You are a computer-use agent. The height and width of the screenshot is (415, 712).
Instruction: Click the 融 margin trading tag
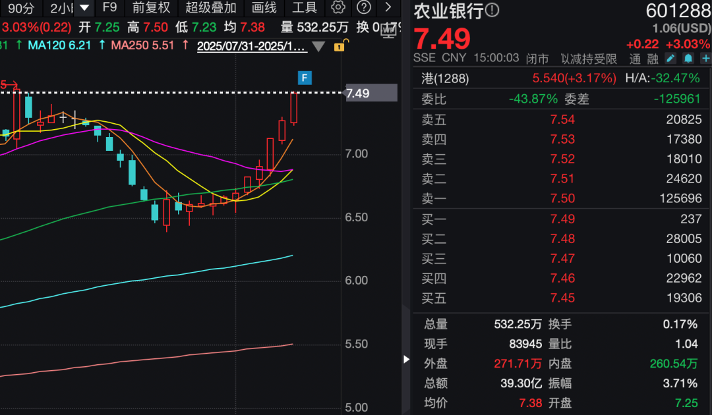pos(653,59)
